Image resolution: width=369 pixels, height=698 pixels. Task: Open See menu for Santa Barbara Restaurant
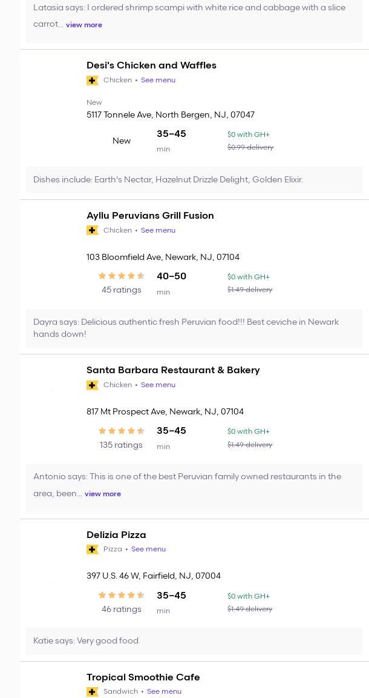[158, 385]
